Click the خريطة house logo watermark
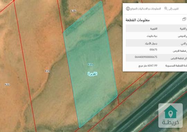Screen dimensions: 187x132 170,115
